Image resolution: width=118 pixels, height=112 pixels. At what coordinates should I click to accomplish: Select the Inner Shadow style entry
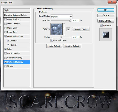(17, 24)
